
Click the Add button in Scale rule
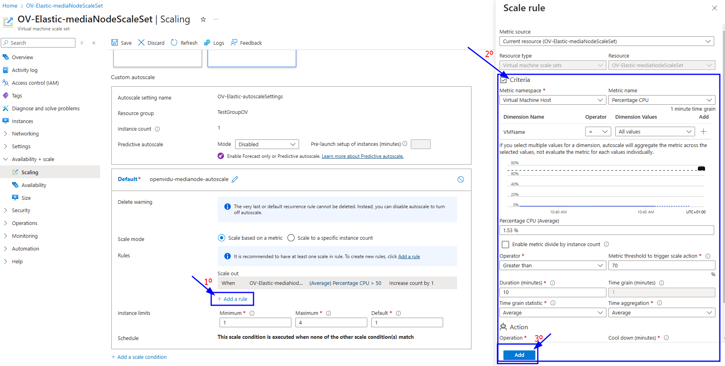pyautogui.click(x=519, y=355)
